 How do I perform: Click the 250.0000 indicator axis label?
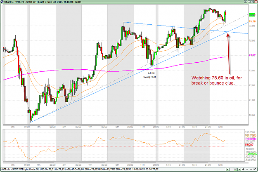250,132
